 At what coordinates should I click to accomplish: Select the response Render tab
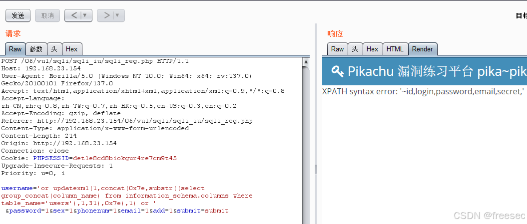click(423, 49)
